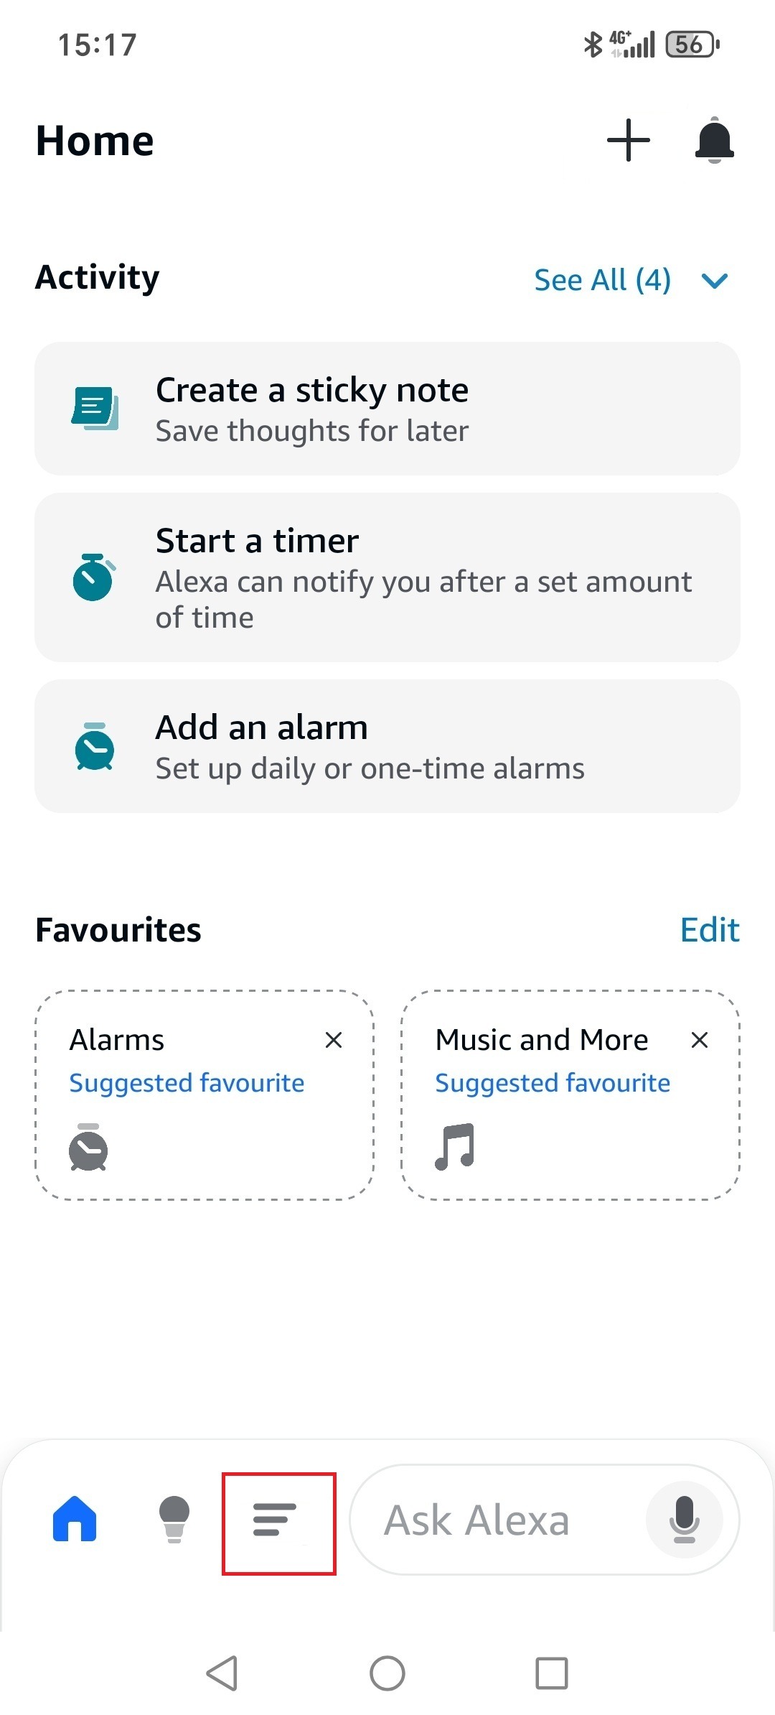Image resolution: width=775 pixels, height=1715 pixels.
Task: Open See All activity list
Action: (602, 279)
